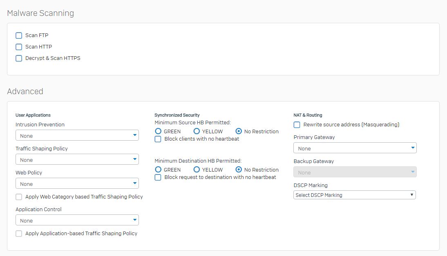447x256 pixels.
Task: Toggle Apply Application-based Traffic Shaping Policy
Action: pos(19,234)
